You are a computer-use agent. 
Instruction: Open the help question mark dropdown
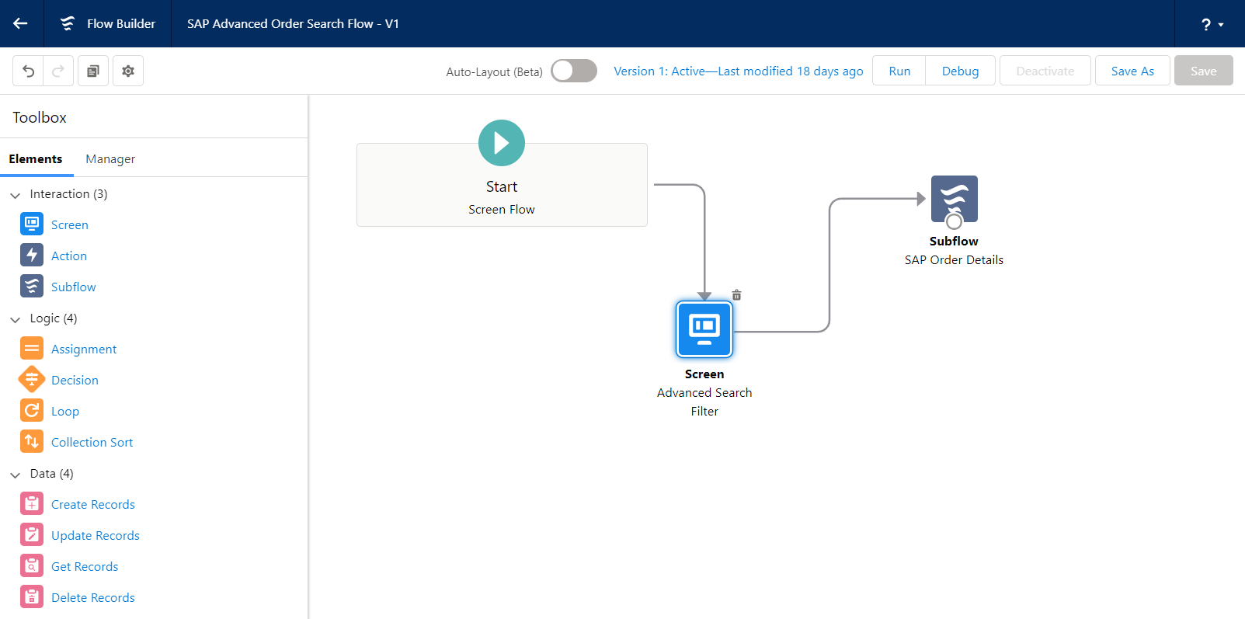coord(1211,24)
